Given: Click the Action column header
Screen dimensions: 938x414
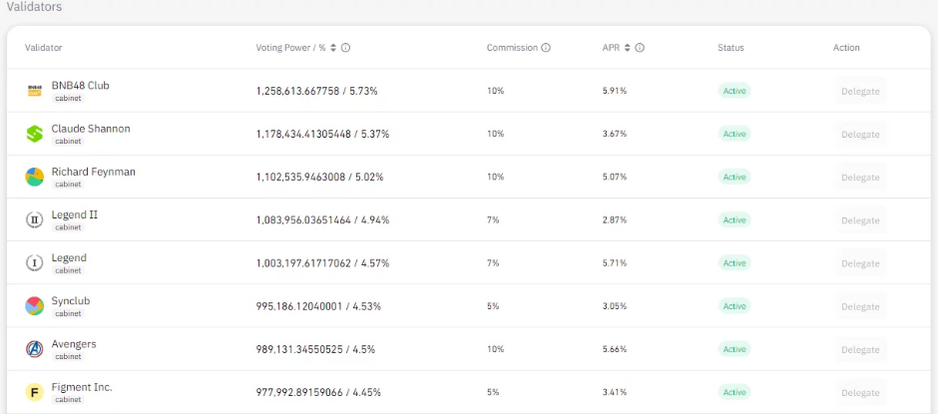Looking at the screenshot, I should (846, 48).
